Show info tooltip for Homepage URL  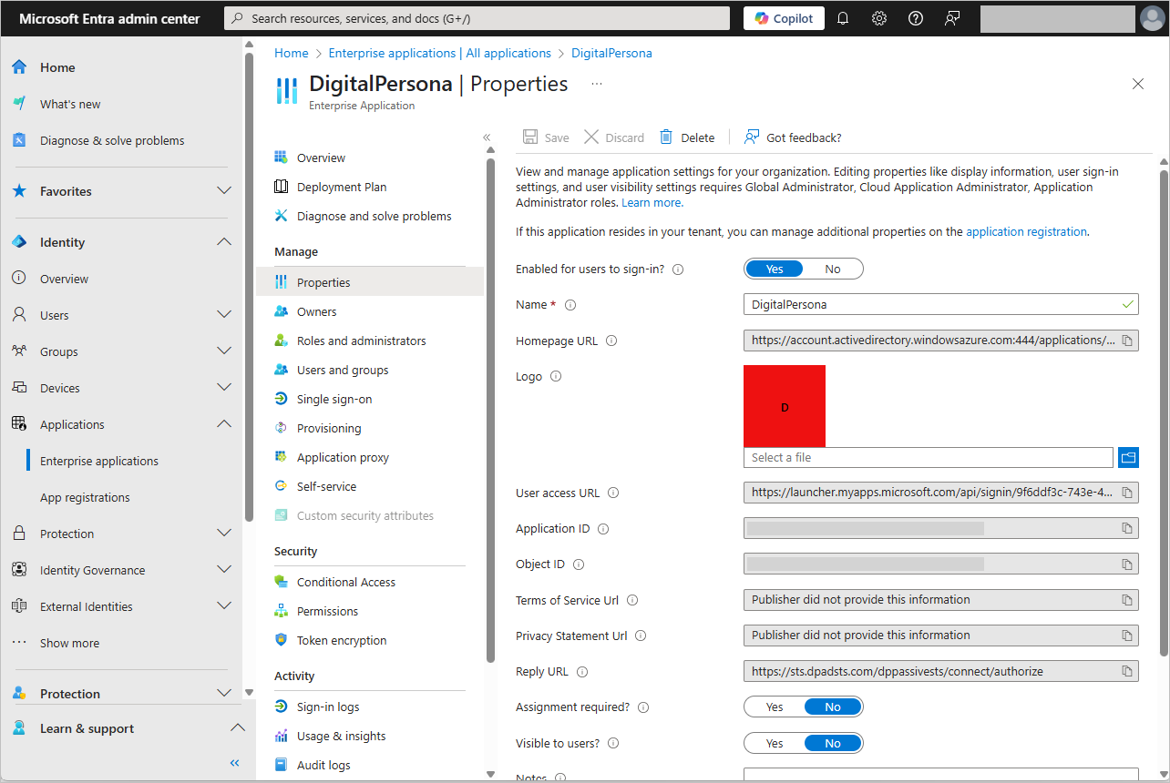[x=611, y=341]
